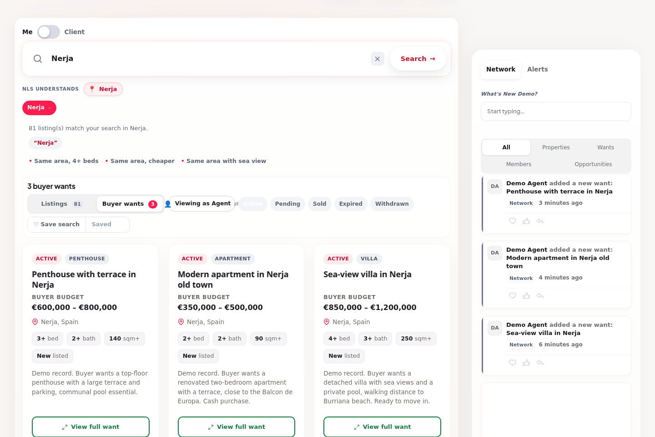
Task: Reply to the Sea-view villa feed post
Action: pyautogui.click(x=540, y=363)
